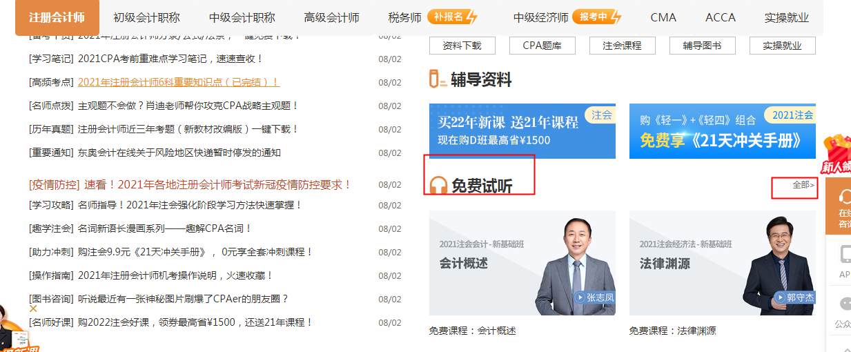Select the 税务师 navigation item

[x=404, y=17]
